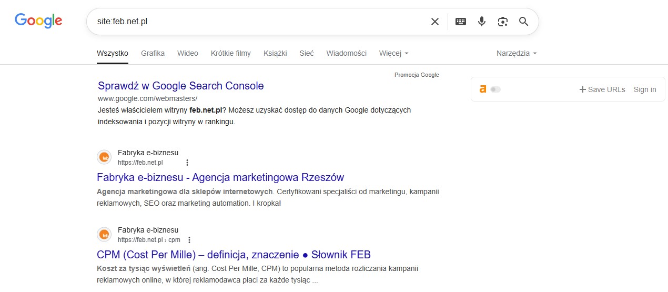Screen dimensions: 668x292
Task: Start voice search with microphone icon
Action: [482, 22]
